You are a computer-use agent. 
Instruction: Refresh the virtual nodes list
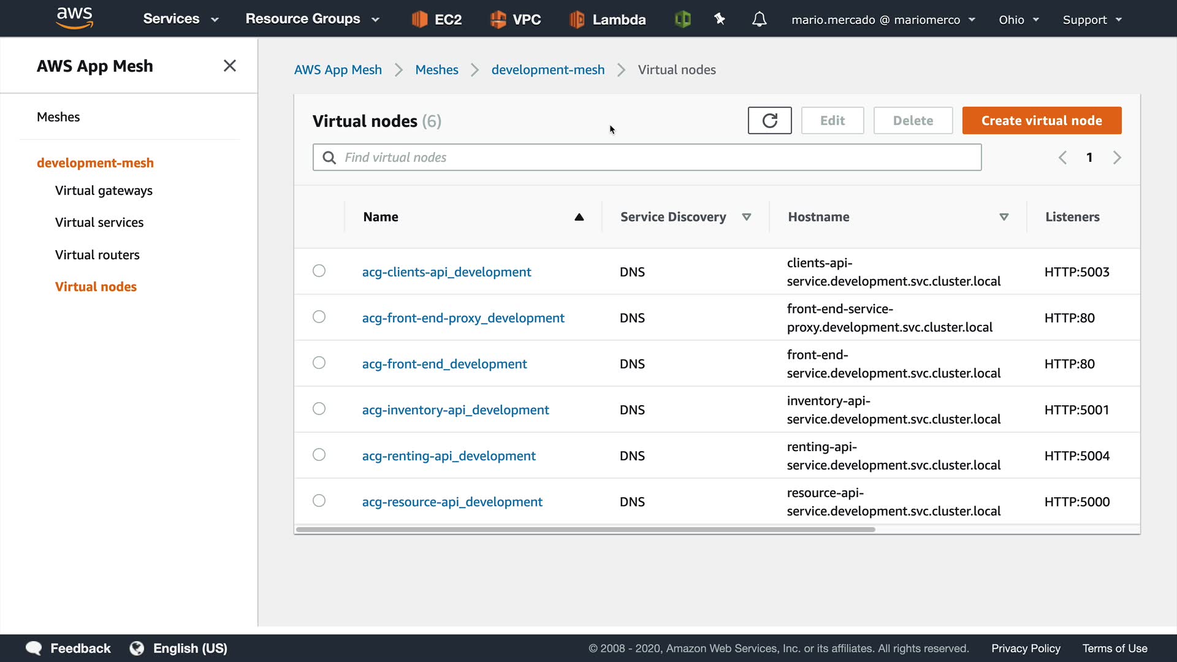[769, 121]
